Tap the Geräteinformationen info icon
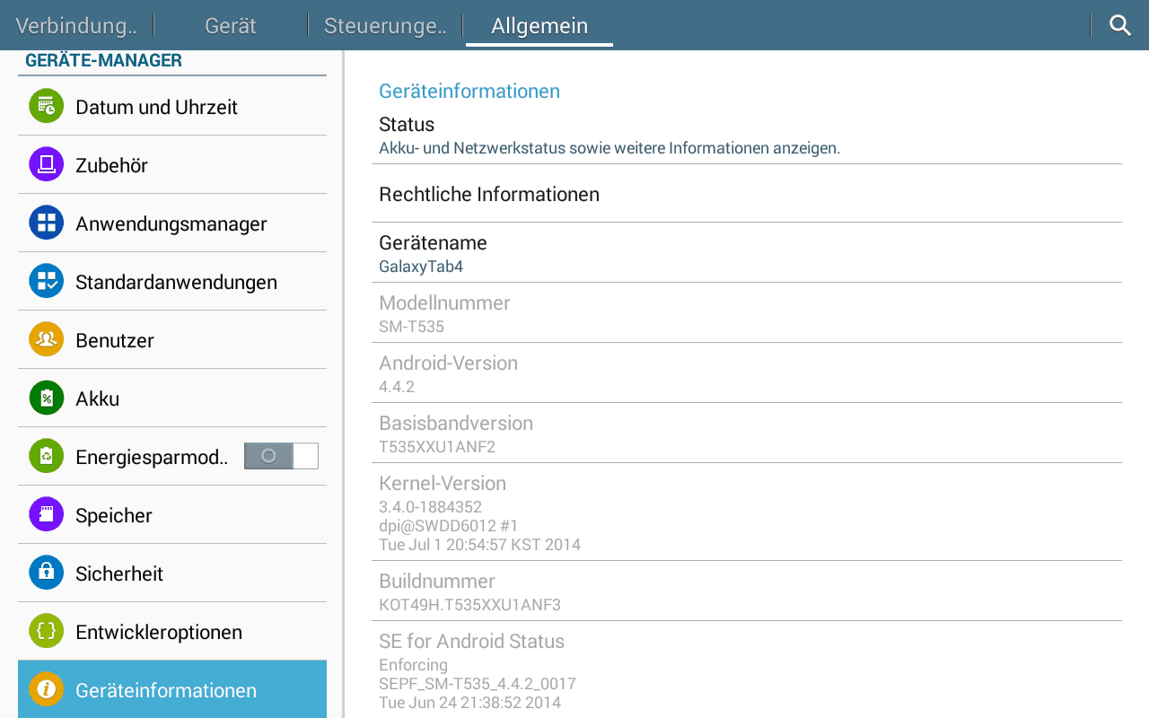Image resolution: width=1149 pixels, height=718 pixels. [x=46, y=689]
